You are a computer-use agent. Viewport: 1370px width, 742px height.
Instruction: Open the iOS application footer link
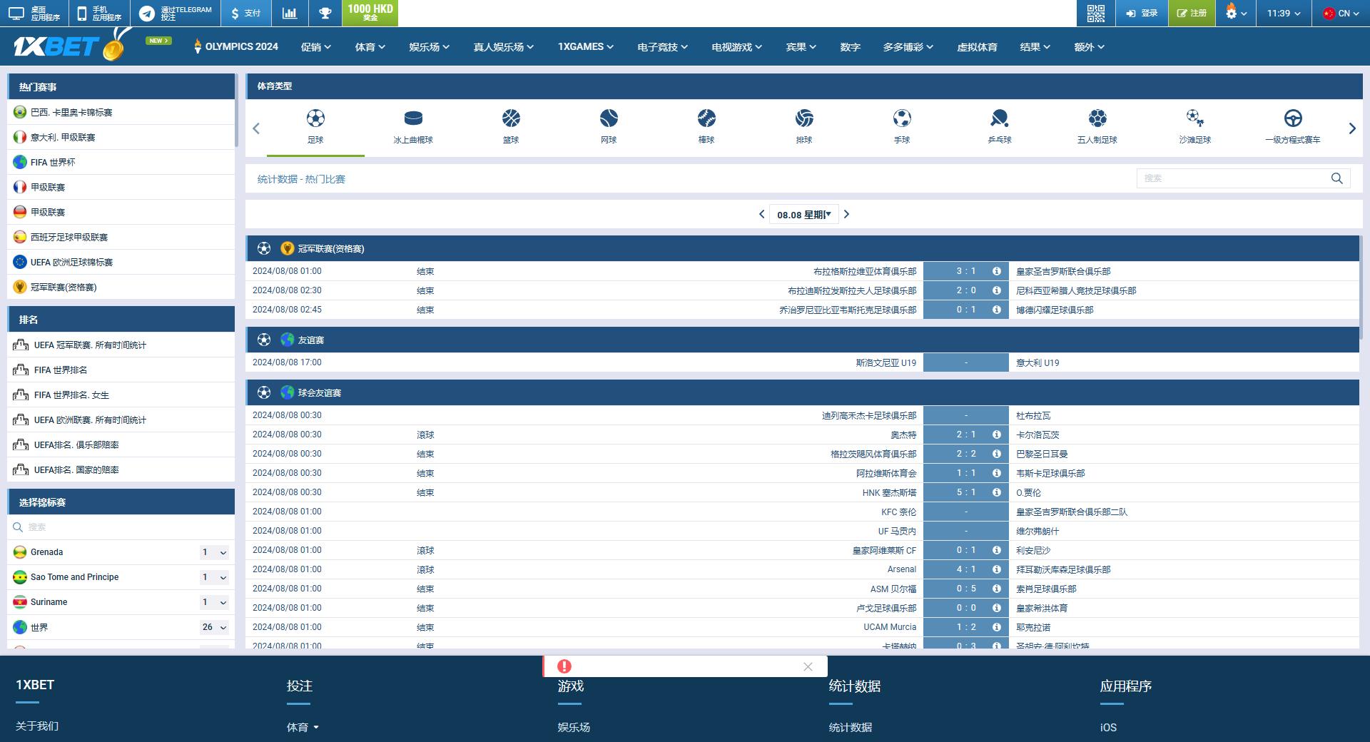pos(1108,728)
